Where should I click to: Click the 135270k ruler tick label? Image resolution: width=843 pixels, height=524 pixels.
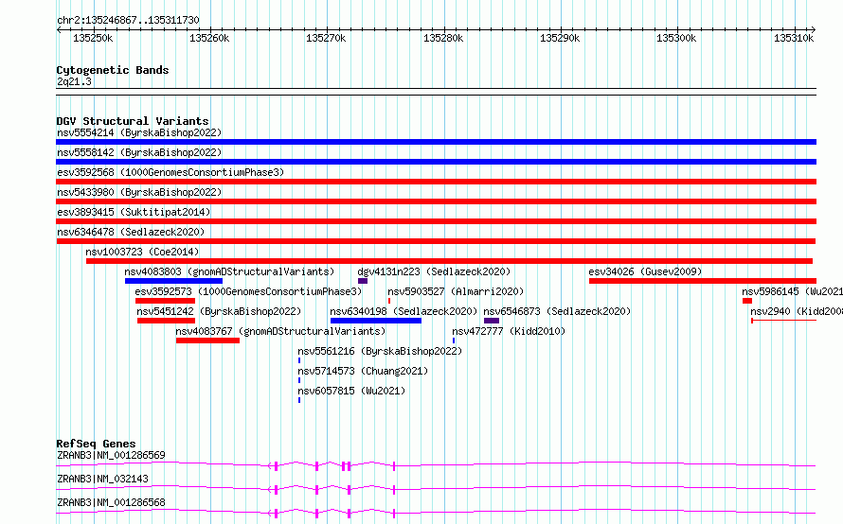(x=326, y=38)
